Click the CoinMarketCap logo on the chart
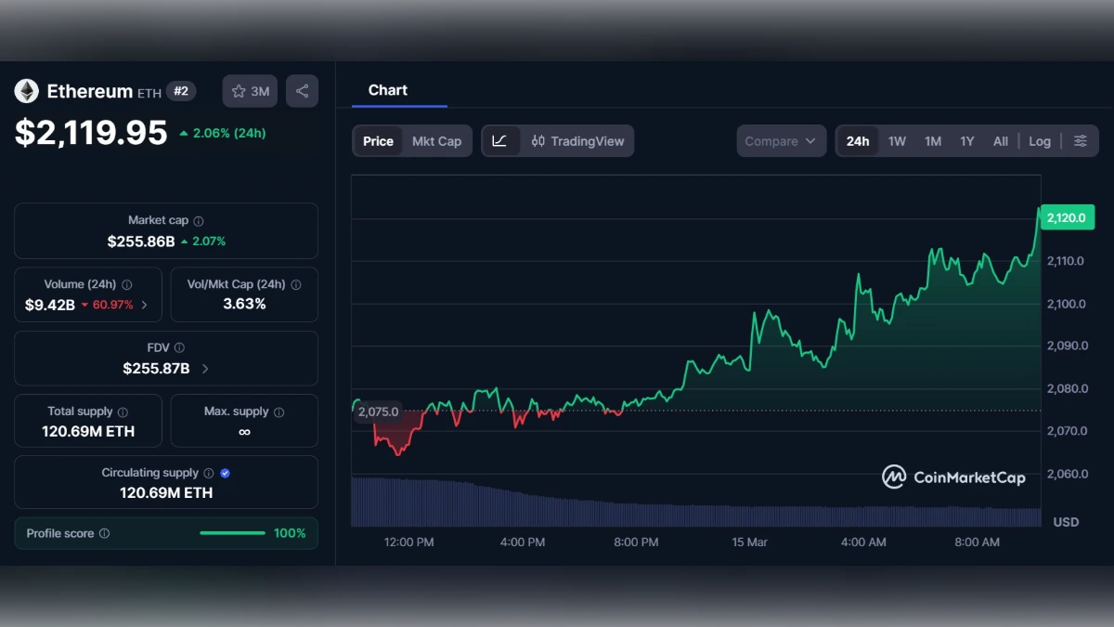This screenshot has width=1114, height=627. point(953,477)
